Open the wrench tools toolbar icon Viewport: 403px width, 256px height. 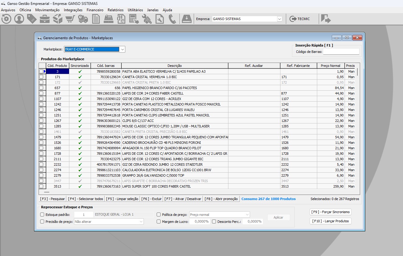pos(147,19)
